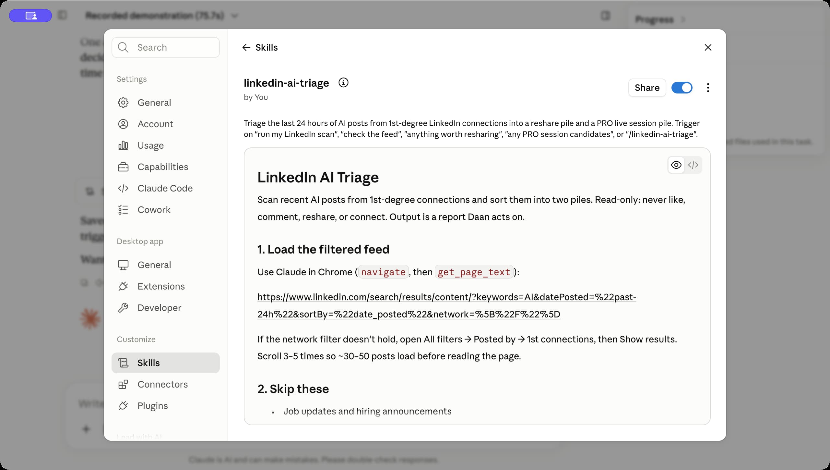Click the '1. Load the filtered feed' heading
Viewport: 830px width, 470px height.
click(323, 249)
